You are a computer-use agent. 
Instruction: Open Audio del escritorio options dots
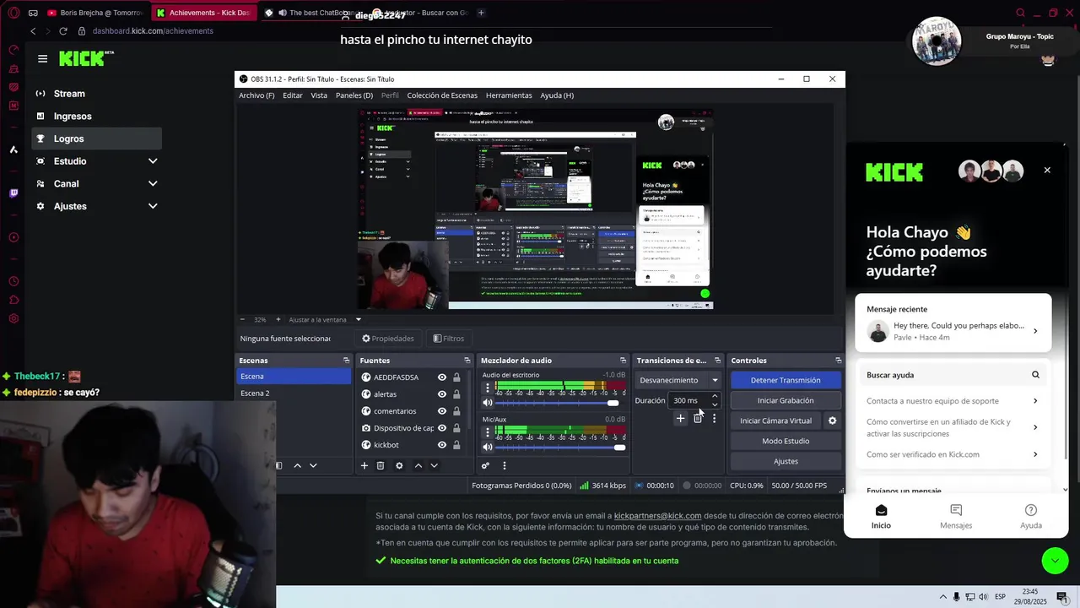[487, 388]
